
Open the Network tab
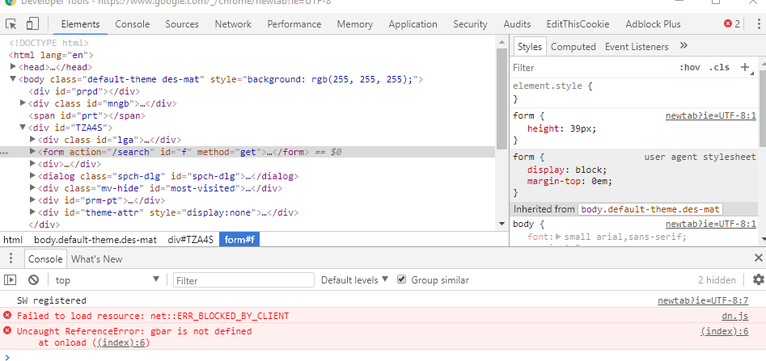(233, 24)
